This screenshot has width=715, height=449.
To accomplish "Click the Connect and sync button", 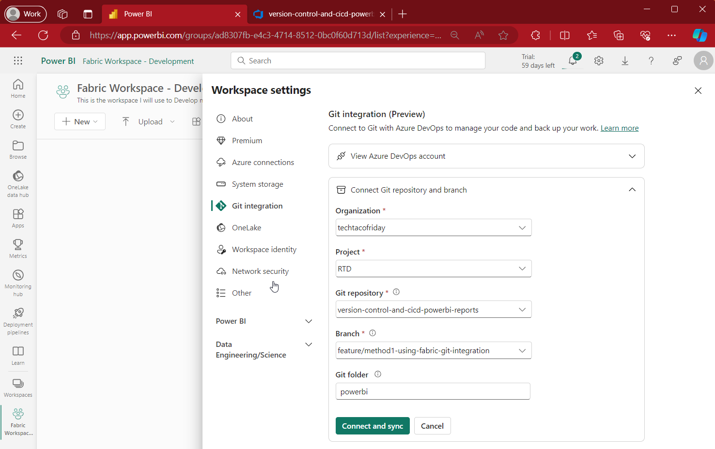I will [373, 426].
